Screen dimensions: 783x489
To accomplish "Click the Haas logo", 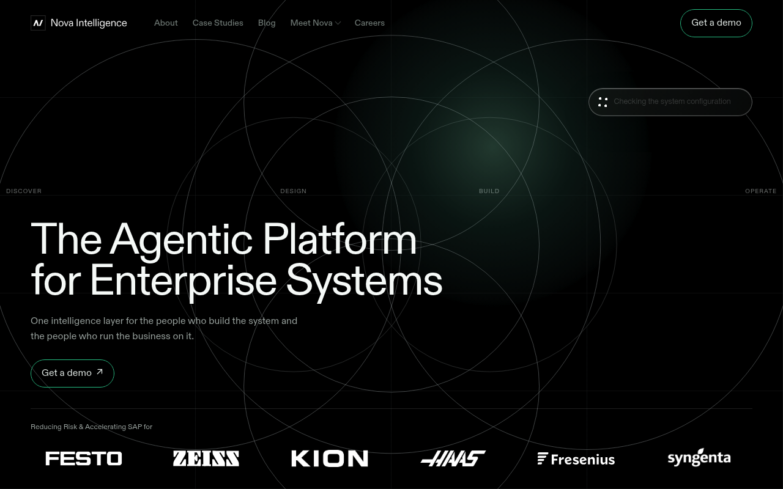I will tap(453, 458).
